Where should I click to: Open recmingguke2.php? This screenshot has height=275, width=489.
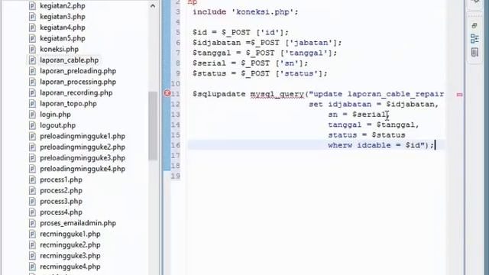(70, 245)
